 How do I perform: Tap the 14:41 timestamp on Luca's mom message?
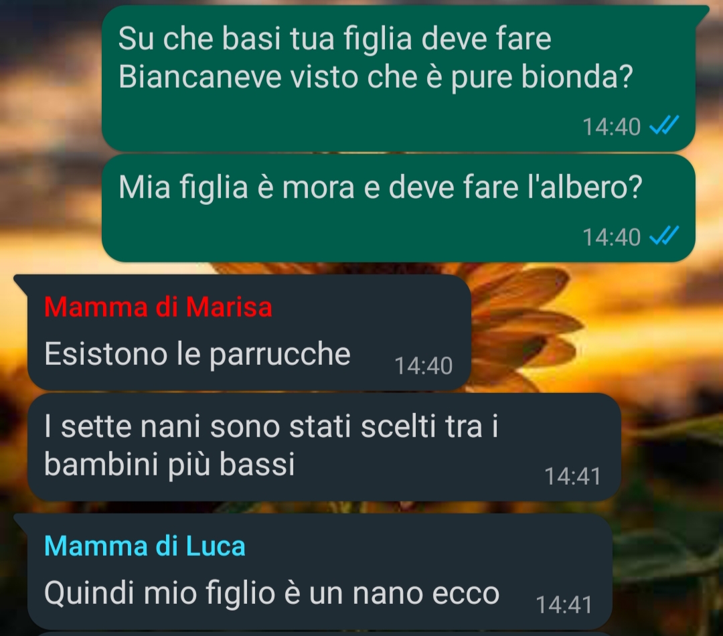pos(564,605)
